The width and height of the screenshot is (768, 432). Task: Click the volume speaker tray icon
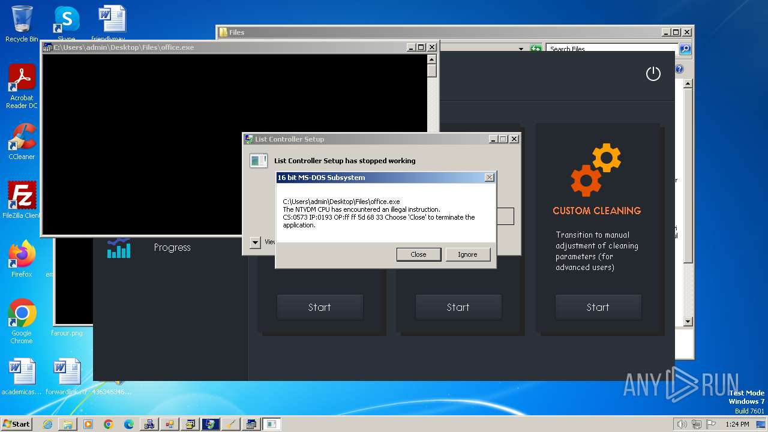click(682, 424)
